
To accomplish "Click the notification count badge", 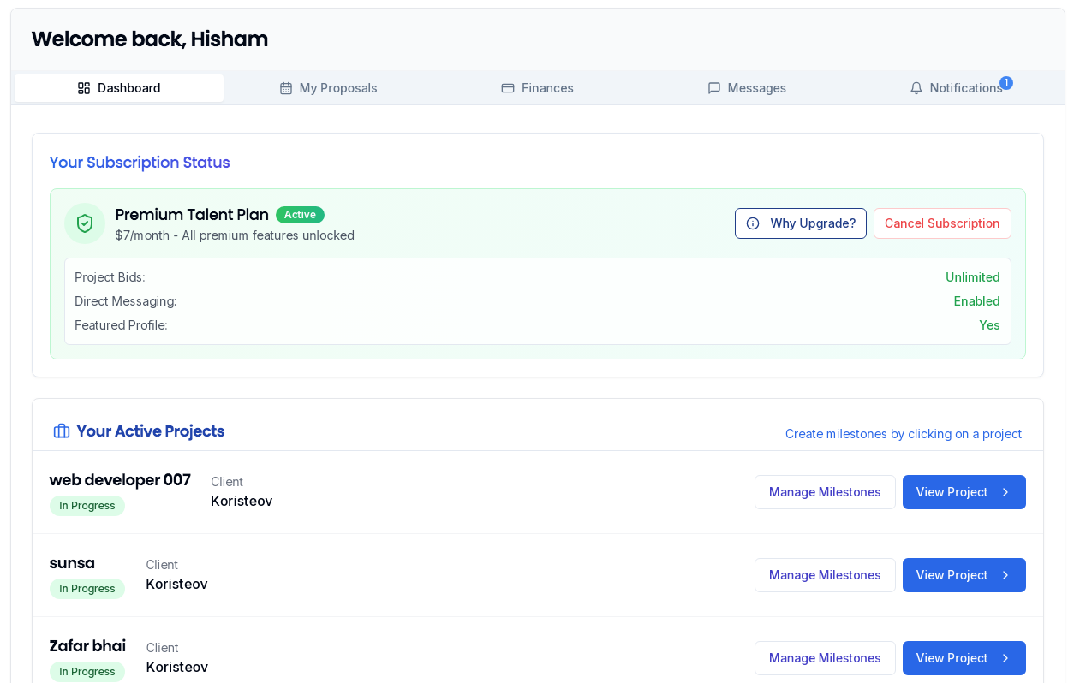I will [x=1006, y=83].
